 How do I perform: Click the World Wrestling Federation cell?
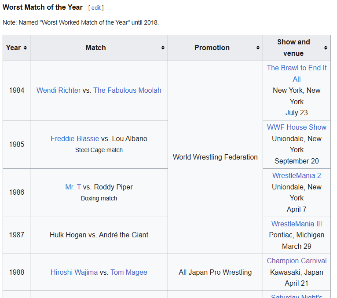coord(215,157)
